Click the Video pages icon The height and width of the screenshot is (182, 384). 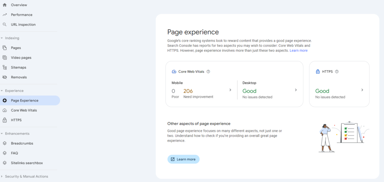pyautogui.click(x=4, y=58)
